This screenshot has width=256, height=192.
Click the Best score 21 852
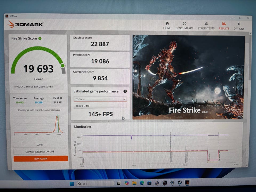tap(57, 102)
